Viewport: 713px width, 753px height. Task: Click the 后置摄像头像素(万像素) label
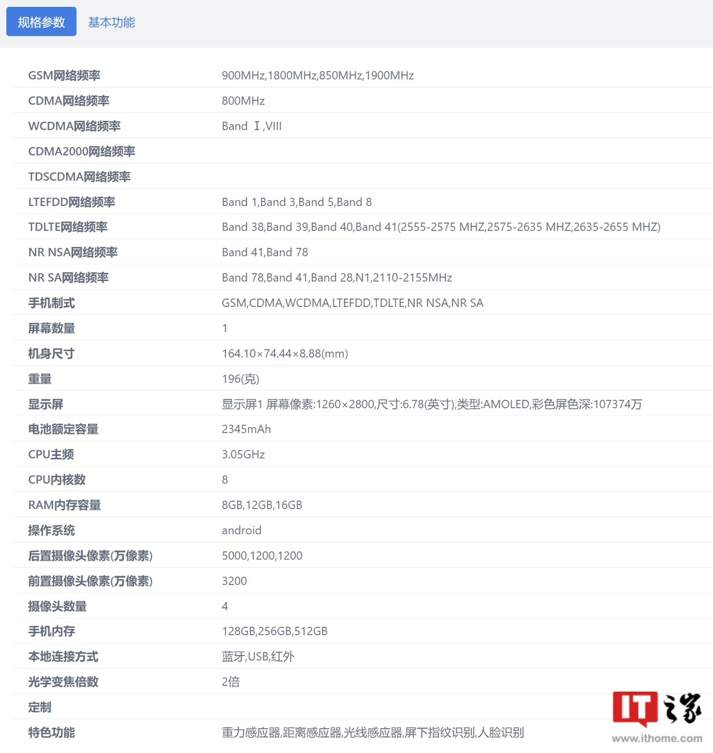(x=90, y=555)
